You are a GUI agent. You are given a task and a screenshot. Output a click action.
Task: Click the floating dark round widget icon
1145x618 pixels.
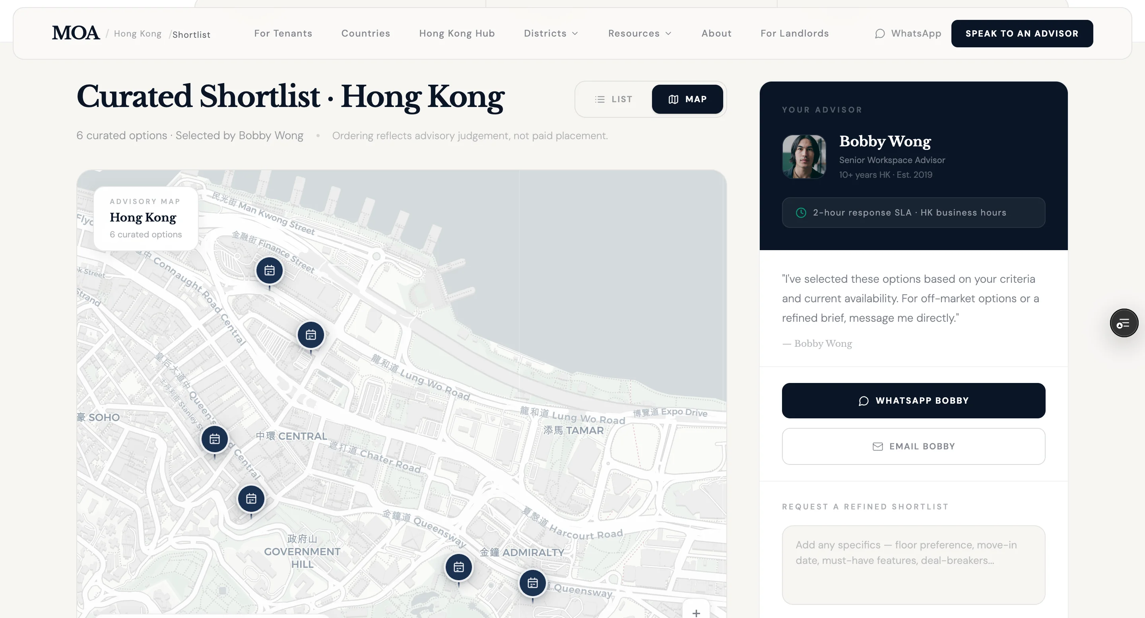pyautogui.click(x=1124, y=323)
